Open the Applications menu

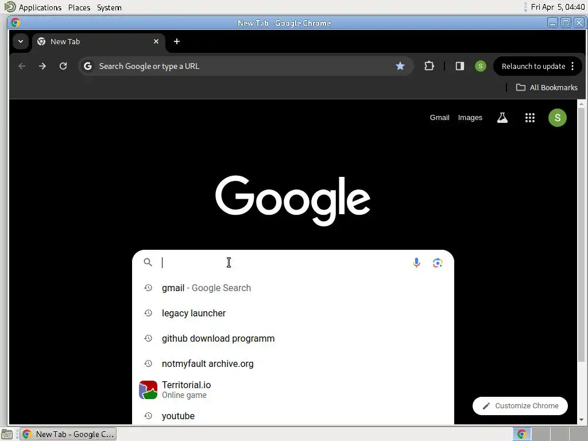click(40, 7)
